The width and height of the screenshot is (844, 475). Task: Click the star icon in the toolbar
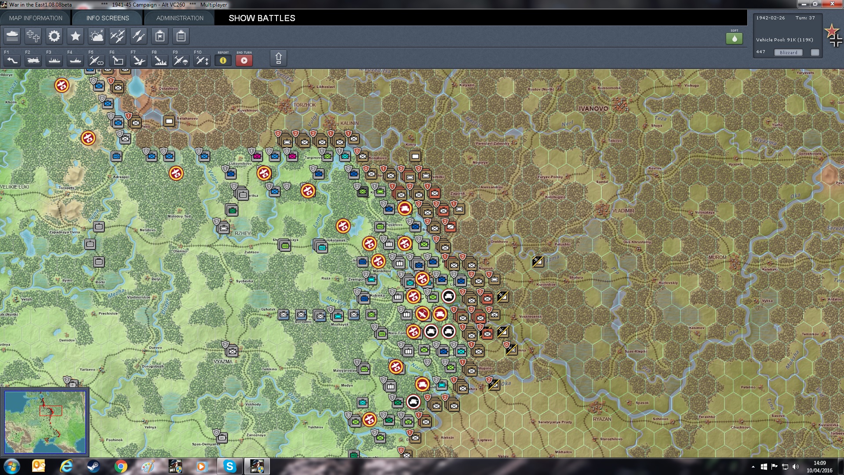tap(75, 36)
